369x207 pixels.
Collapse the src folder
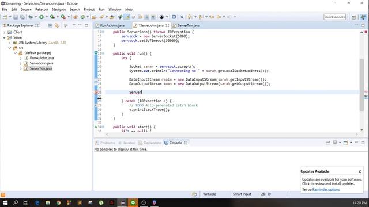[x=10, y=48]
